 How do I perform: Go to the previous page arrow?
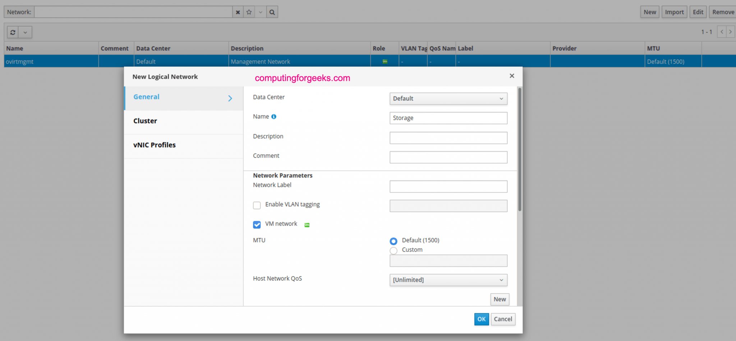tap(722, 32)
